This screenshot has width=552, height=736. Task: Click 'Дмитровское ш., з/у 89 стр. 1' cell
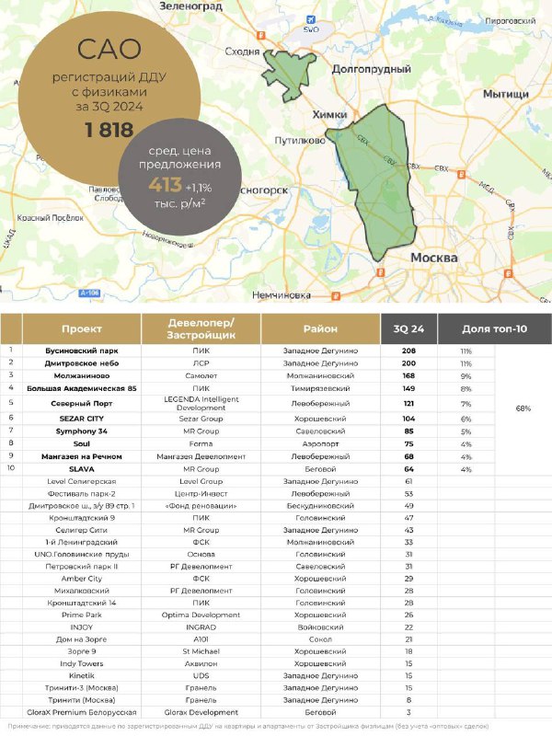coord(82,505)
